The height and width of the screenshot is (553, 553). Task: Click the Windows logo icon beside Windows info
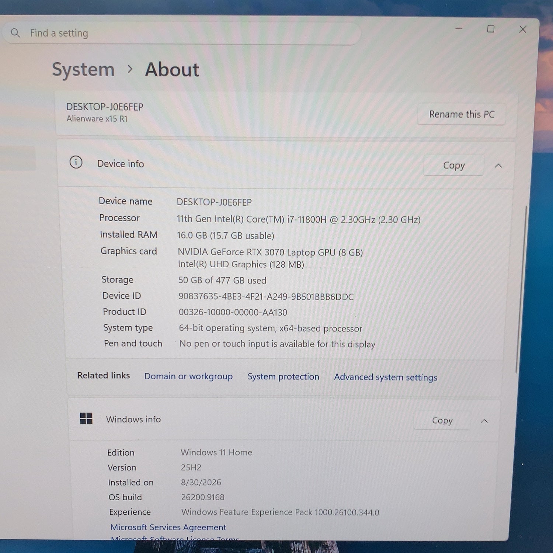pyautogui.click(x=86, y=418)
